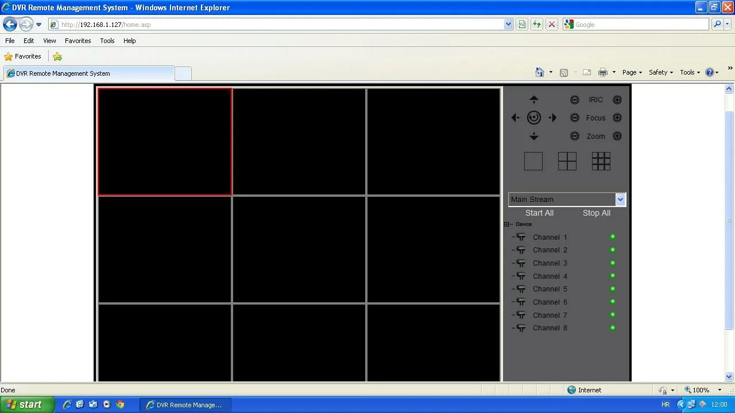Toggle Channel 7 green status indicator
The height and width of the screenshot is (413, 735).
coord(613,315)
